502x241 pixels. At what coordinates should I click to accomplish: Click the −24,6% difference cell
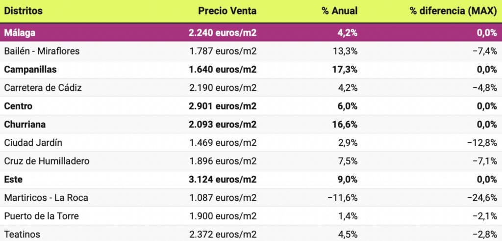(x=483, y=198)
